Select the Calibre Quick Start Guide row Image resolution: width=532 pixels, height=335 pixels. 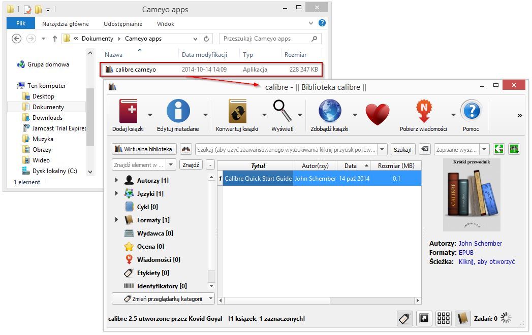319,178
